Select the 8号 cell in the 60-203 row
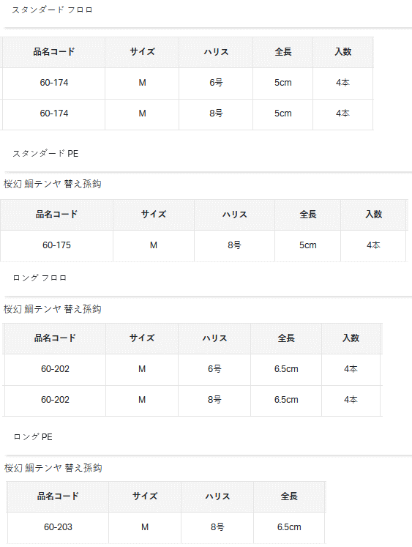The image size is (412, 547). click(x=217, y=527)
